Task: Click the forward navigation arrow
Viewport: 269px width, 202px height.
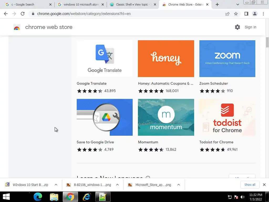Action: 14,14
